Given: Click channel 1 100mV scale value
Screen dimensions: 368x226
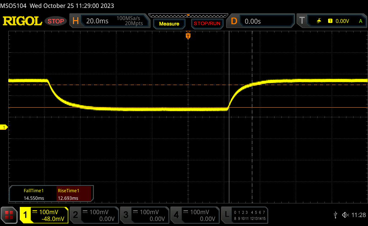Looking at the screenshot, I should coord(49,212).
